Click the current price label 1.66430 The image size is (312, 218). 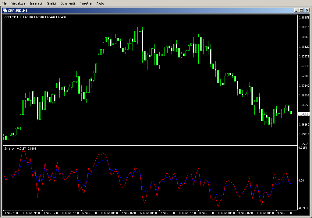(304, 114)
